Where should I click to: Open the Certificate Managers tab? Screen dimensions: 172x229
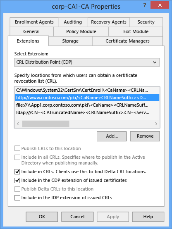pyautogui.click(x=127, y=41)
